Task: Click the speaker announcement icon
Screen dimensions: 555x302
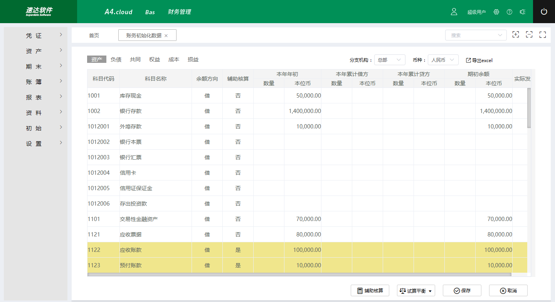Action: 523,12
